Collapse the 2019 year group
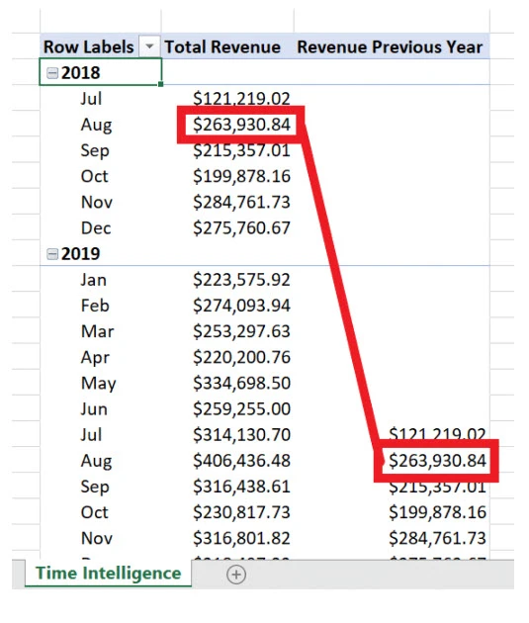 [x=52, y=254]
